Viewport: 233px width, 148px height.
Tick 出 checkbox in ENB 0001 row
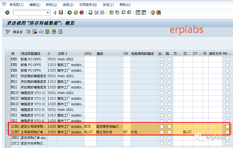(162, 59)
